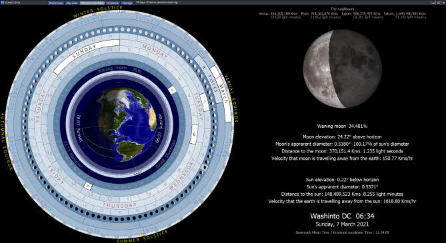Open the Shadows tab
Viewport: 446px width, 243px height.
coord(113,3)
